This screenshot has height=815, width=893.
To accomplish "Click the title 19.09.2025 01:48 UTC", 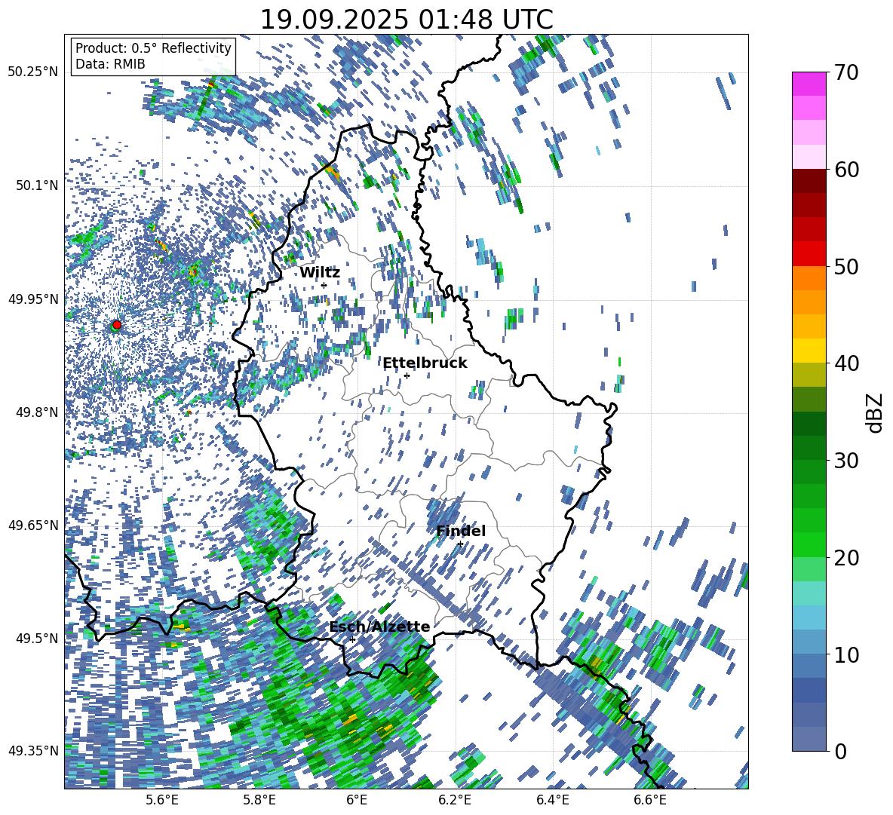I will pyautogui.click(x=407, y=20).
